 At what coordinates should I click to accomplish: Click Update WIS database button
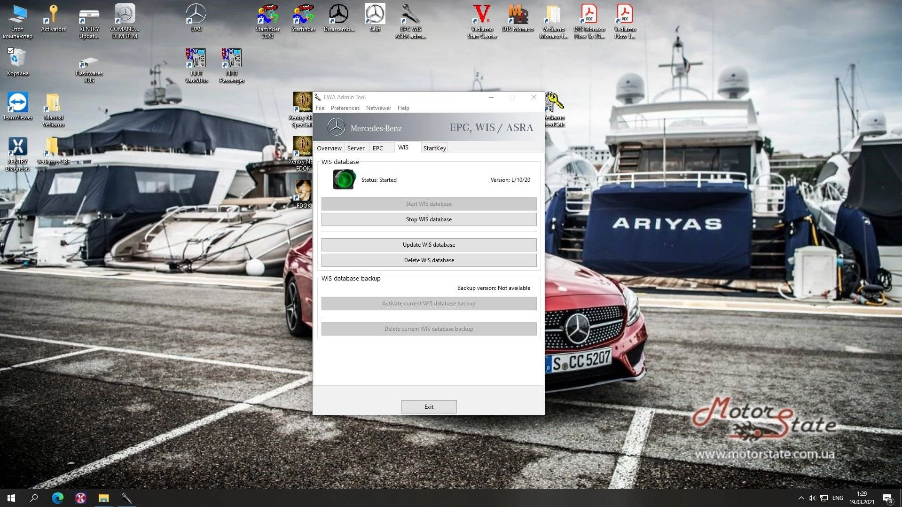click(429, 245)
